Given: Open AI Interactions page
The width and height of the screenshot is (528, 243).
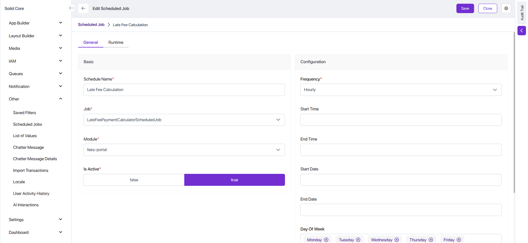Looking at the screenshot, I should coord(26,205).
